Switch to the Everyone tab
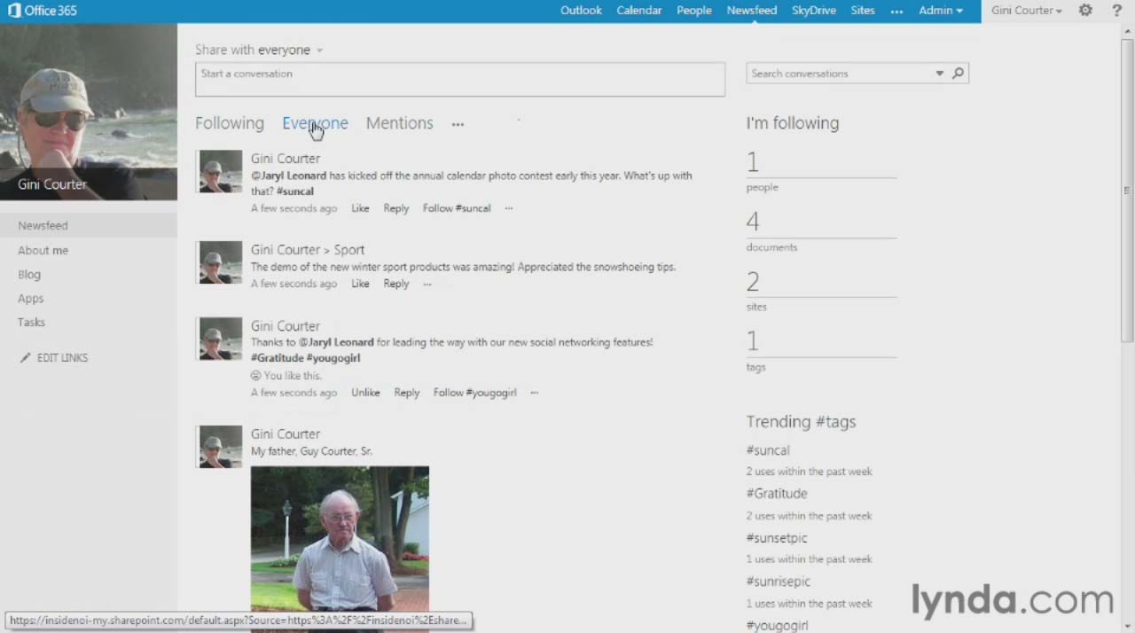The width and height of the screenshot is (1135, 633). 315,123
